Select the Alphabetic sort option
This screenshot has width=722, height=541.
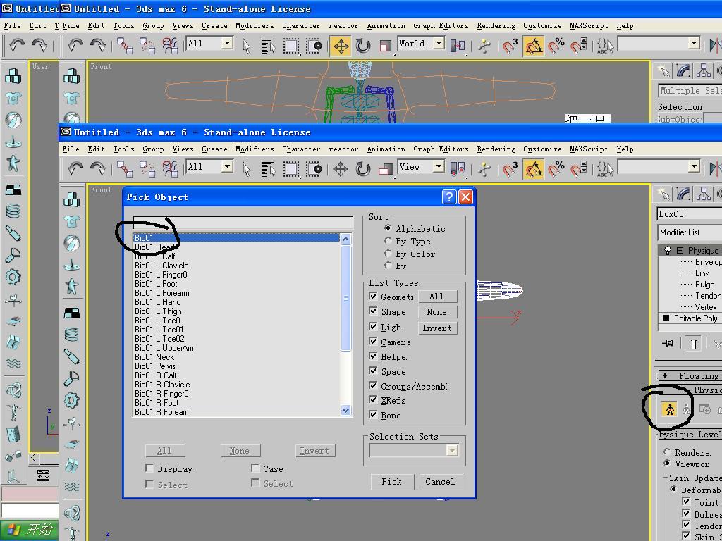tap(388, 228)
